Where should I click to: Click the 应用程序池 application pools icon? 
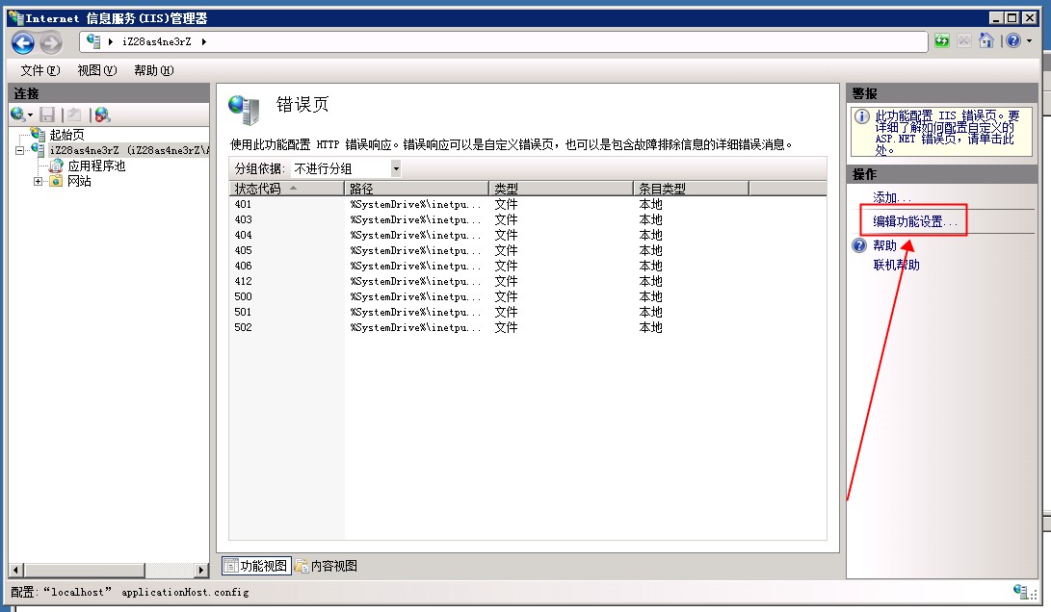56,166
